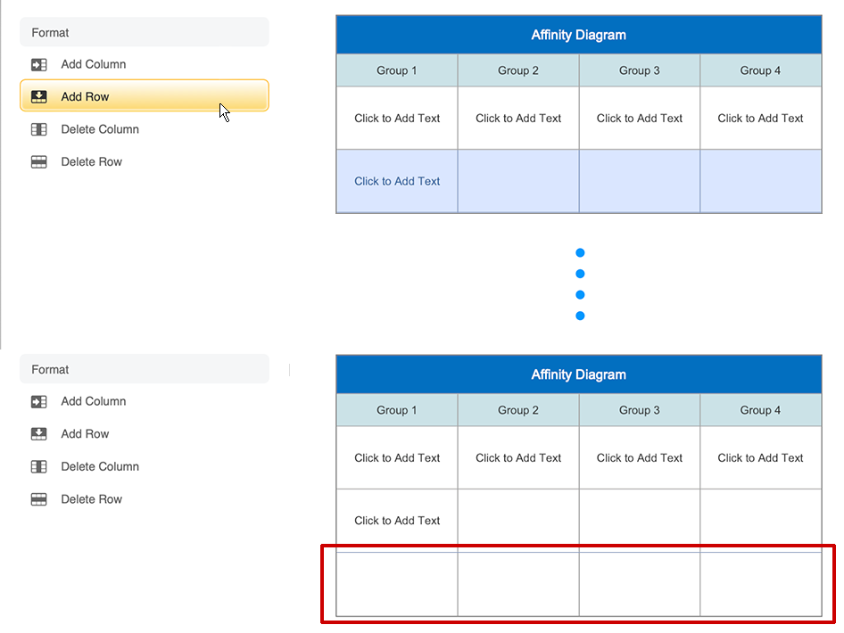Click the Group 4 header in lower table
This screenshot has height=633, width=844.
760,410
